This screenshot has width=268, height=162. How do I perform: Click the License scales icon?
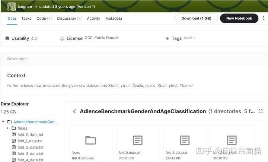click(62, 38)
